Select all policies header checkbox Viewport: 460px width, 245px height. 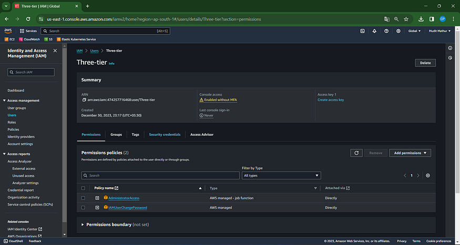83,188
